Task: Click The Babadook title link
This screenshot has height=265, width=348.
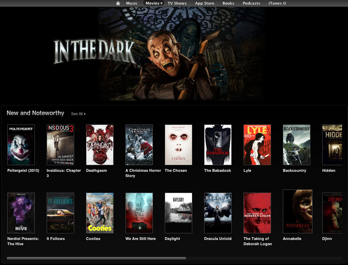Action: (217, 171)
